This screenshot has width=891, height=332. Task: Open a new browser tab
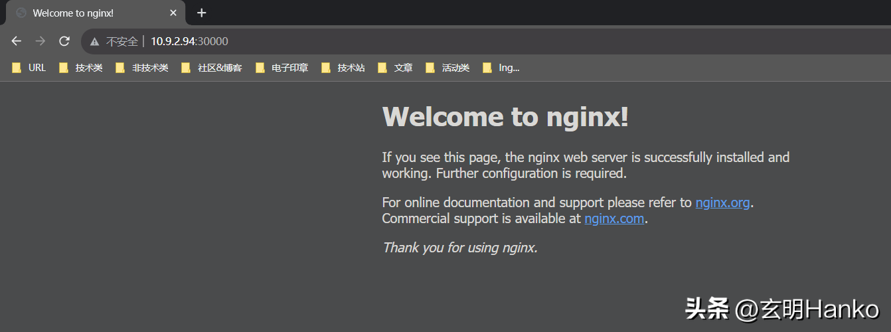click(x=202, y=13)
